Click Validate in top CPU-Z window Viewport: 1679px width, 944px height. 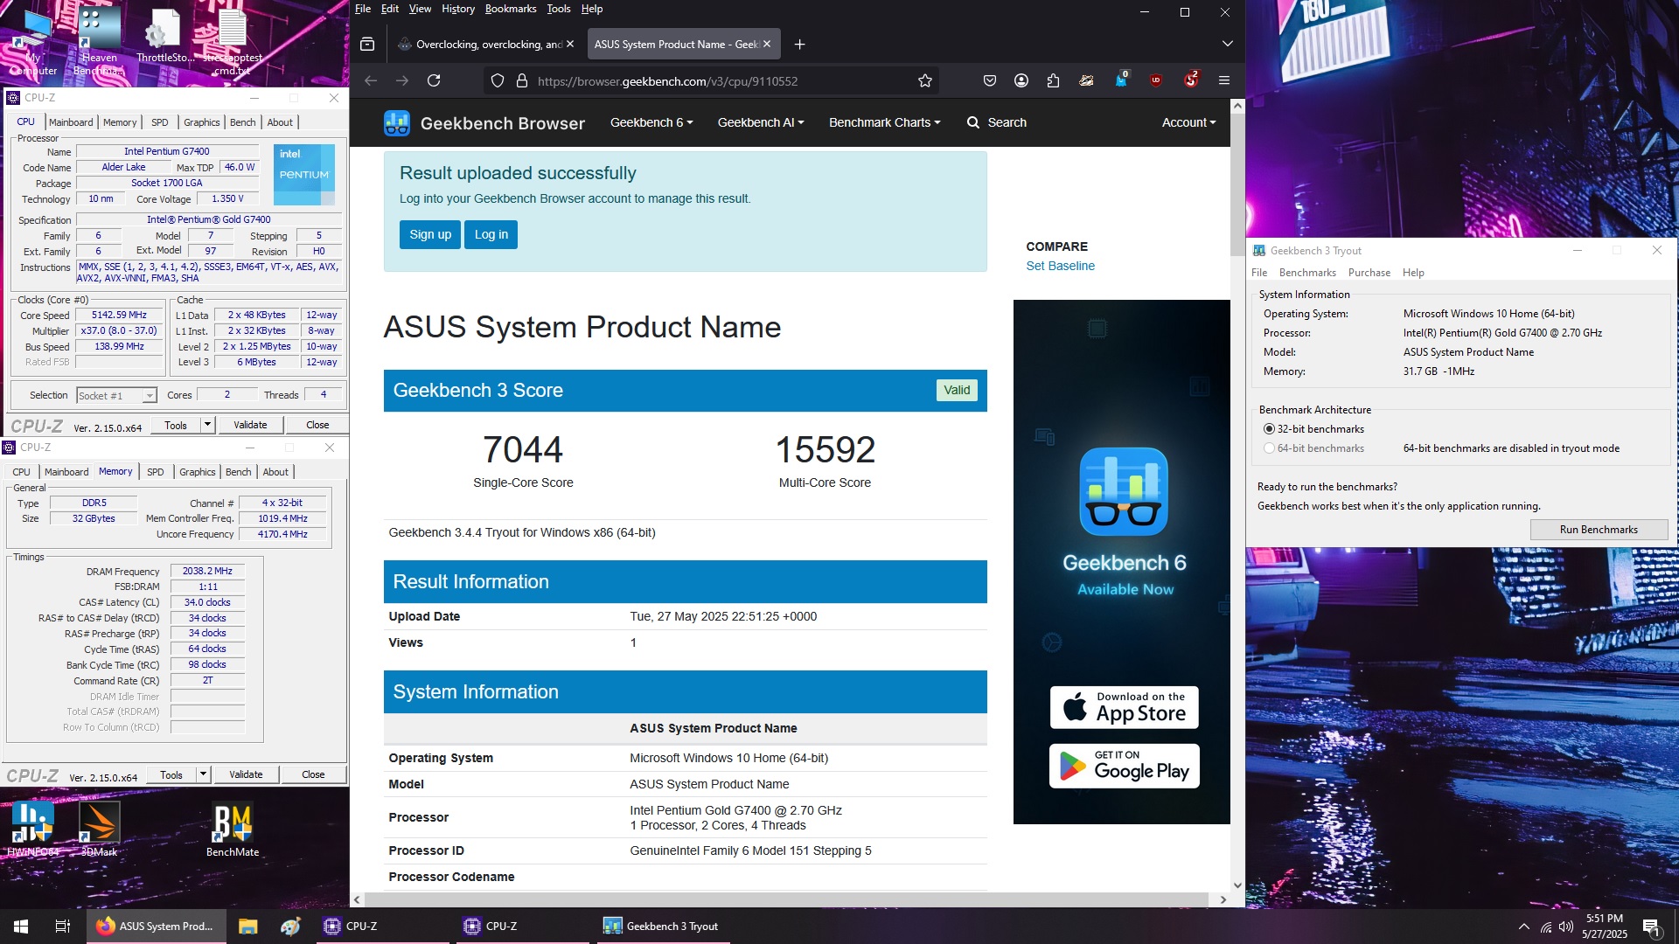[250, 425]
